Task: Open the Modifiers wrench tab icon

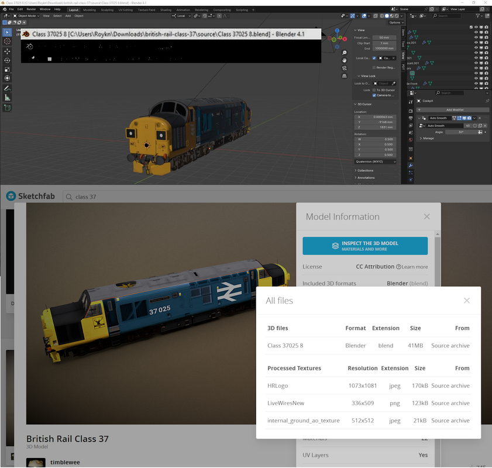Action: [411, 166]
